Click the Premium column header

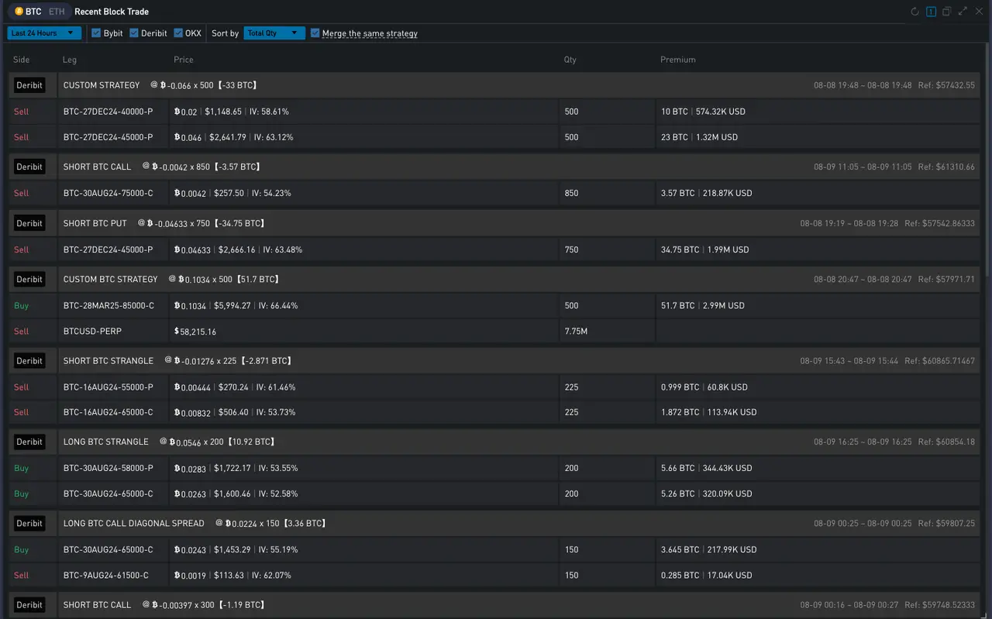(x=677, y=60)
